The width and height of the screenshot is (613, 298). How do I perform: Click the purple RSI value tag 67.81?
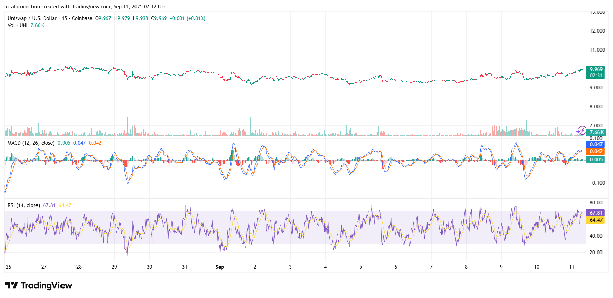click(596, 213)
